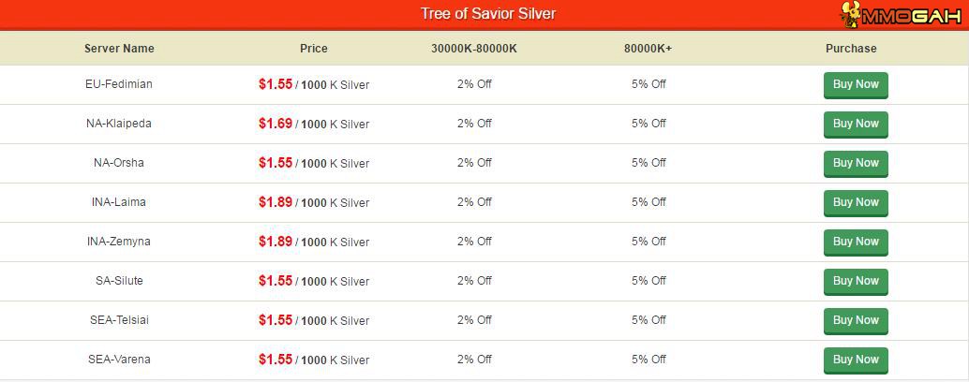This screenshot has height=382, width=969.
Task: Click Buy Now in the SEA-Varena row
Action: [856, 360]
